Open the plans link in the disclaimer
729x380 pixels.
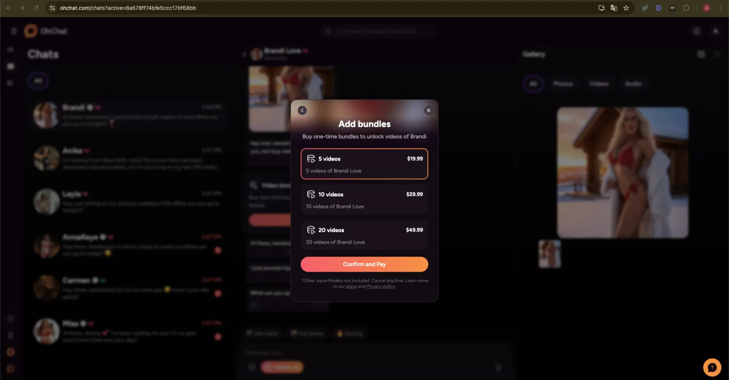coord(351,286)
